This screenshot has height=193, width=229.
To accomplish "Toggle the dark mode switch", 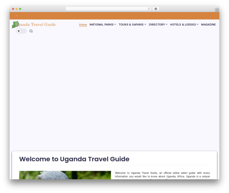I will pyautogui.click(x=22, y=31).
